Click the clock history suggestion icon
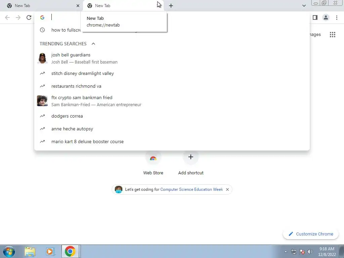This screenshot has height=258, width=344. pyautogui.click(x=42, y=30)
